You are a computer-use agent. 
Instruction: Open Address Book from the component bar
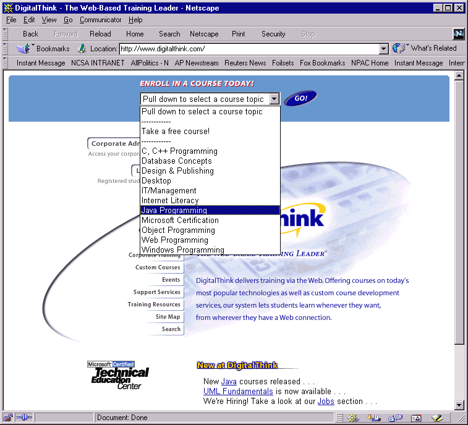click(416, 418)
